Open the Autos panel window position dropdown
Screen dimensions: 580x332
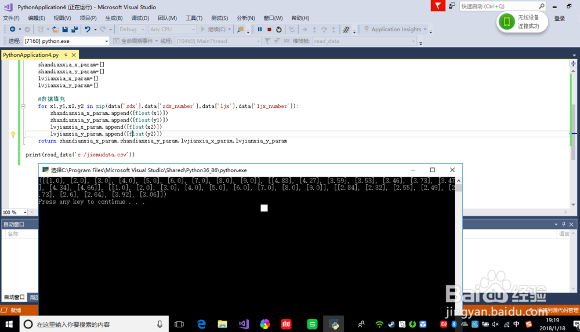[556, 224]
